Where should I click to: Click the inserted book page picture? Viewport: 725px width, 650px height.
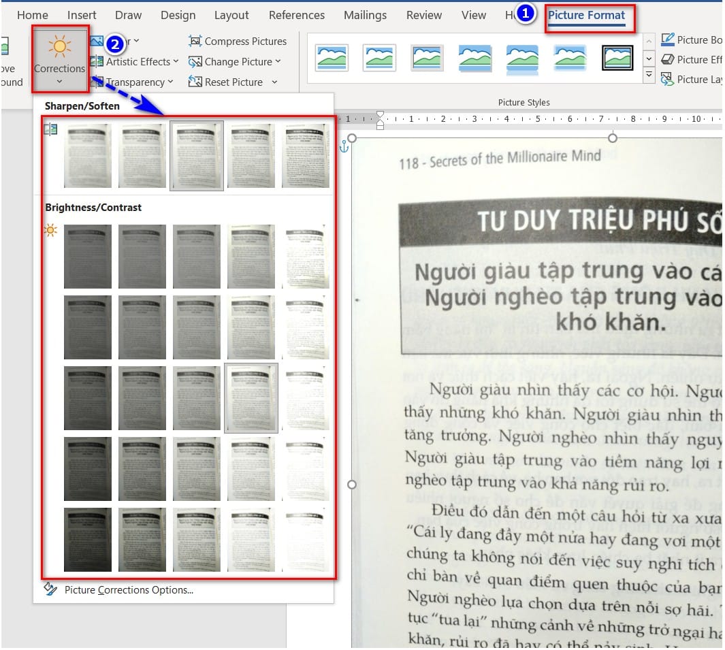coord(537,393)
